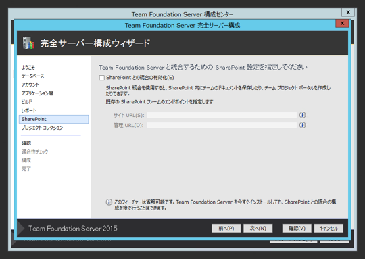Click the 既存の SharePoint ファーム endpoint text
The width and height of the screenshot is (365, 259).
click(160, 102)
